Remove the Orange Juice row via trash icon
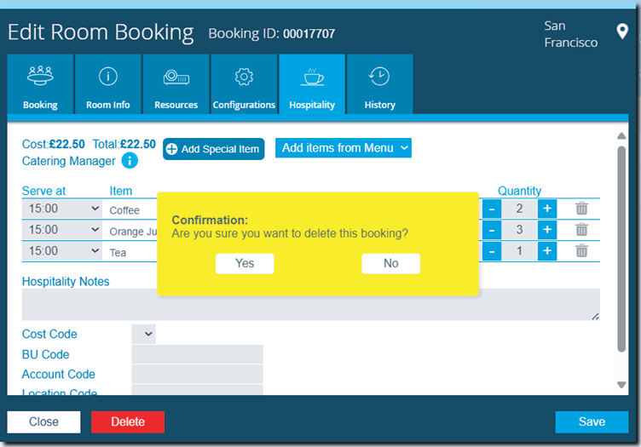This screenshot has height=447, width=641. click(581, 230)
